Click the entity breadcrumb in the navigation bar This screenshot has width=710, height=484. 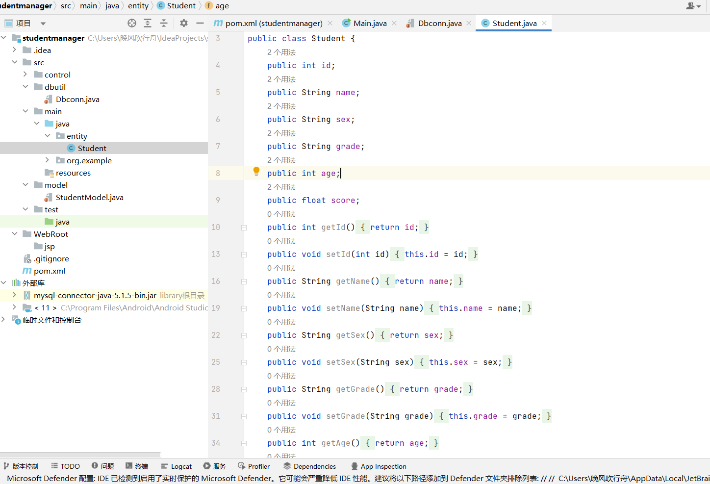(x=138, y=6)
